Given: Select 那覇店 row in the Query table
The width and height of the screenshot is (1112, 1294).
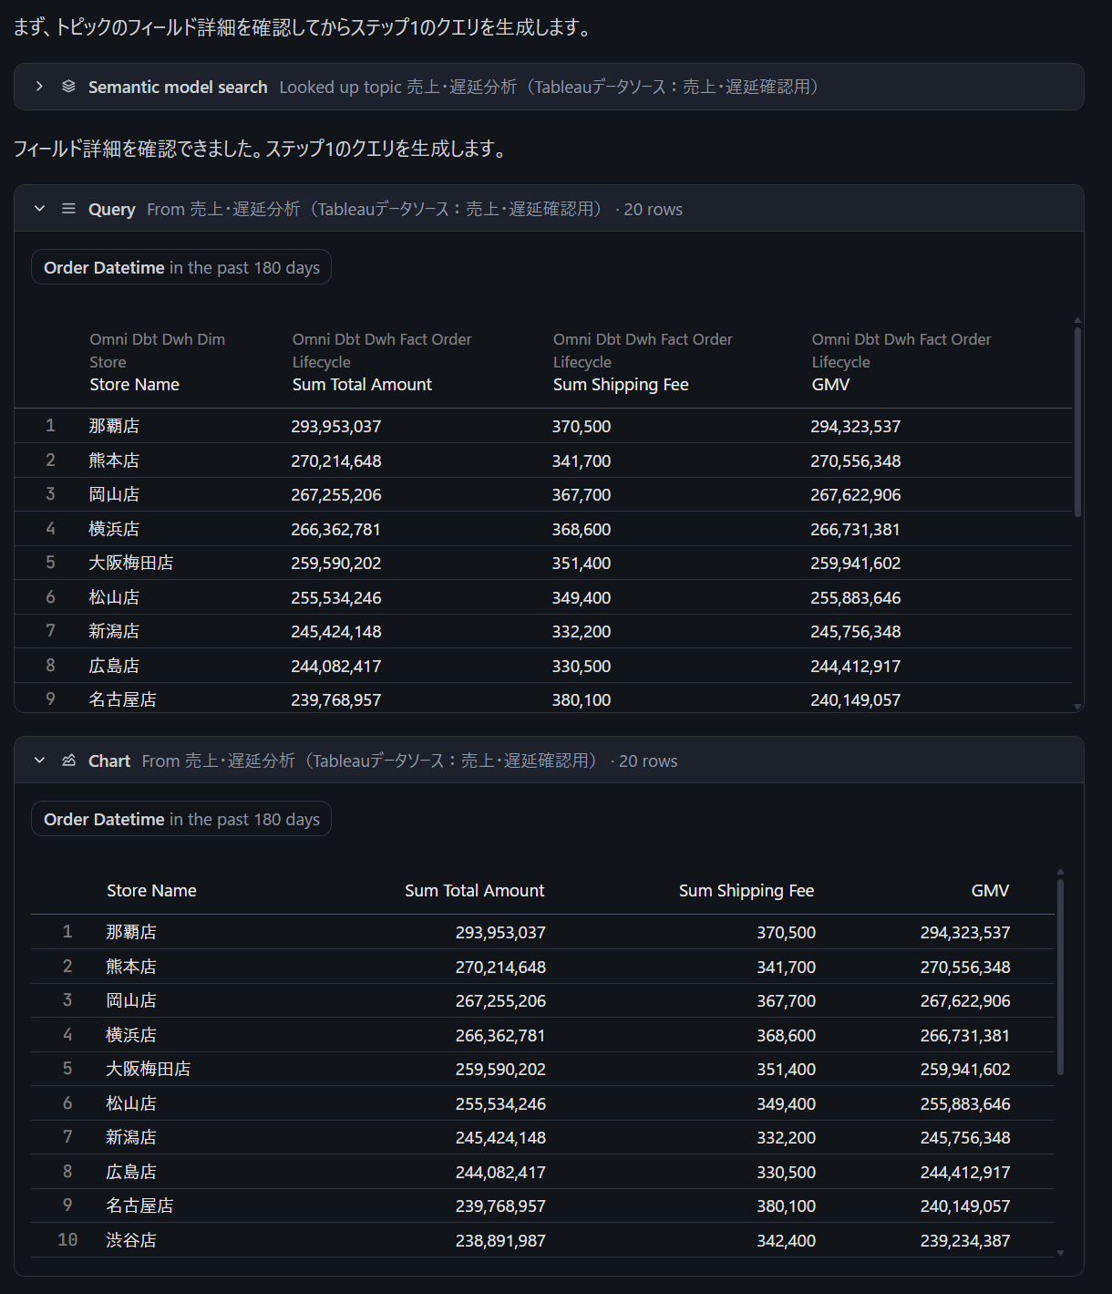Looking at the screenshot, I should pyautogui.click(x=114, y=426).
